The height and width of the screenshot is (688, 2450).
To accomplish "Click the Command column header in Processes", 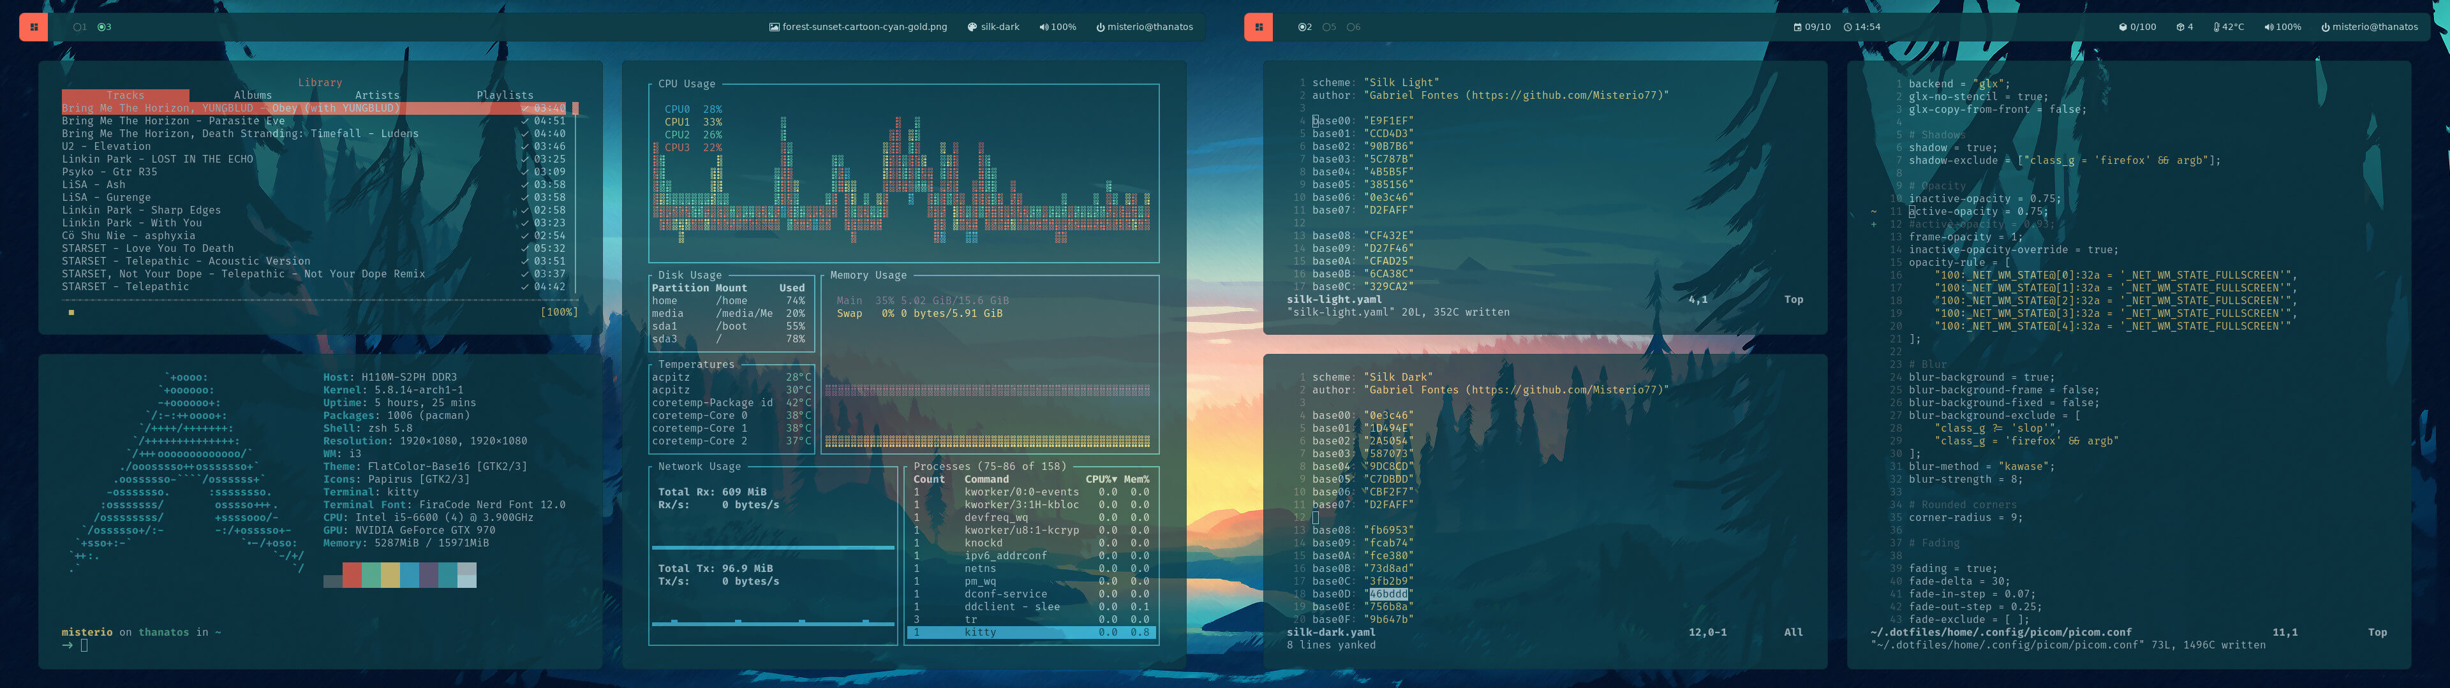I will coord(986,479).
